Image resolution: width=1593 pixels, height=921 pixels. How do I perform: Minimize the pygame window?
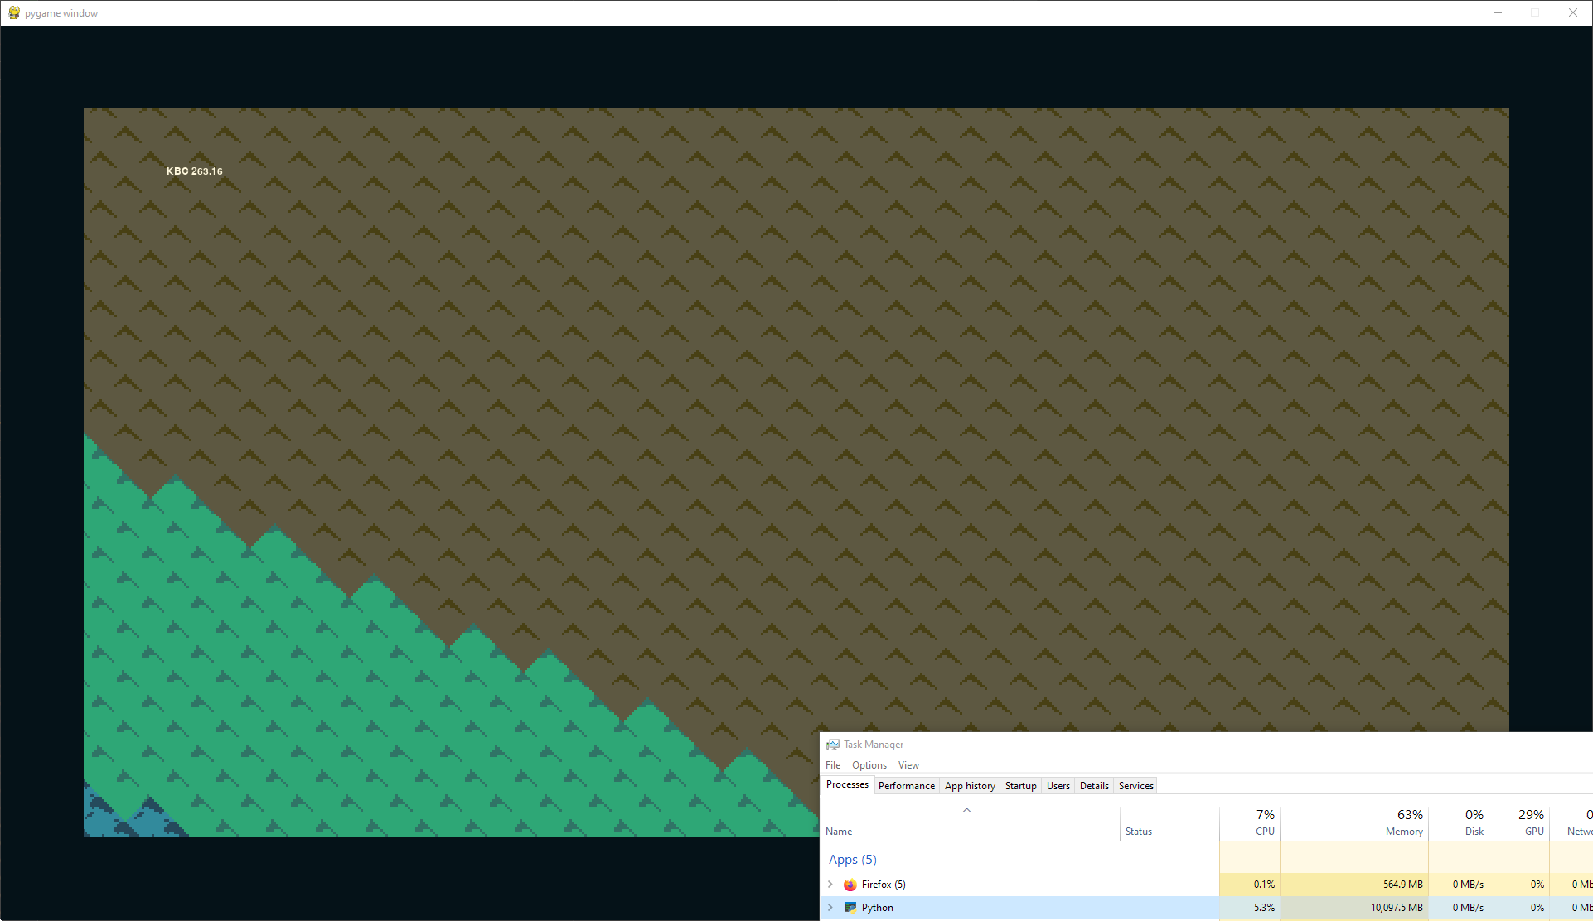1497,12
